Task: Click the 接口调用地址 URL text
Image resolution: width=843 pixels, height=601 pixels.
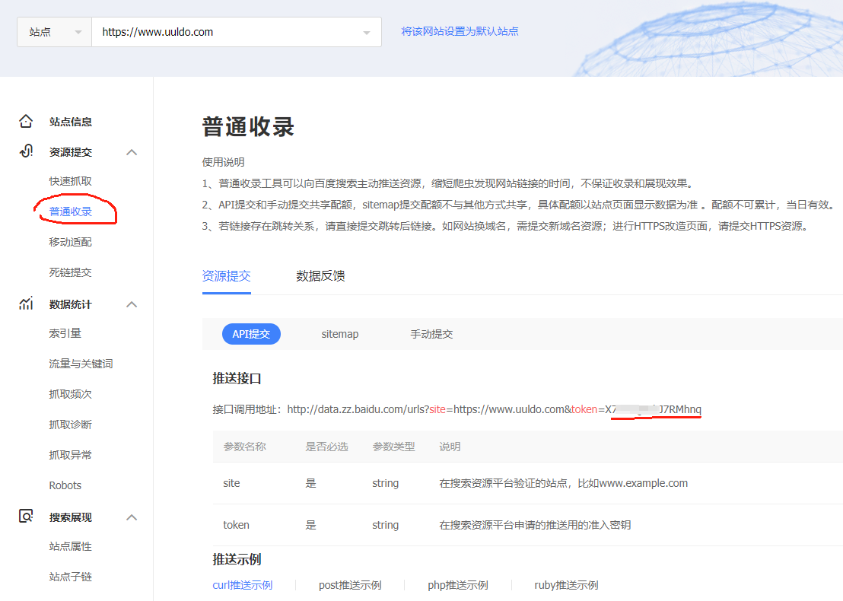Action: [494, 409]
